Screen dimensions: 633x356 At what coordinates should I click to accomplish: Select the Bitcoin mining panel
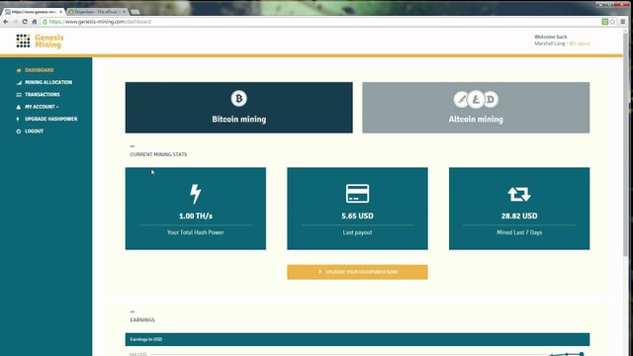[x=239, y=108]
